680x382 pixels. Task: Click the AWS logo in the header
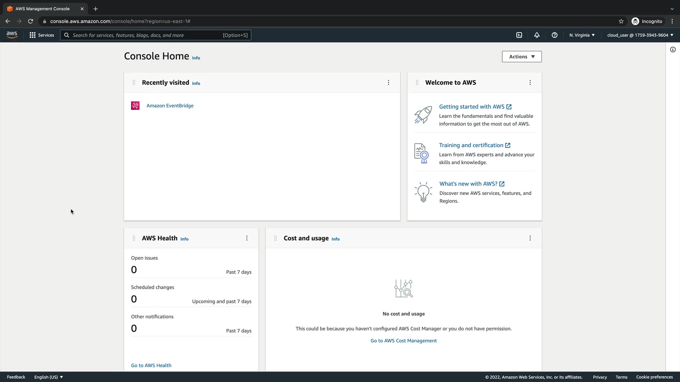click(x=12, y=35)
